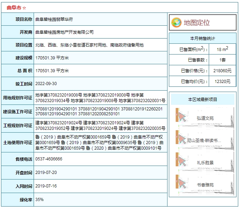Open the 礼乐胜景 project link
The width and height of the screenshot is (241, 209).
point(205,162)
